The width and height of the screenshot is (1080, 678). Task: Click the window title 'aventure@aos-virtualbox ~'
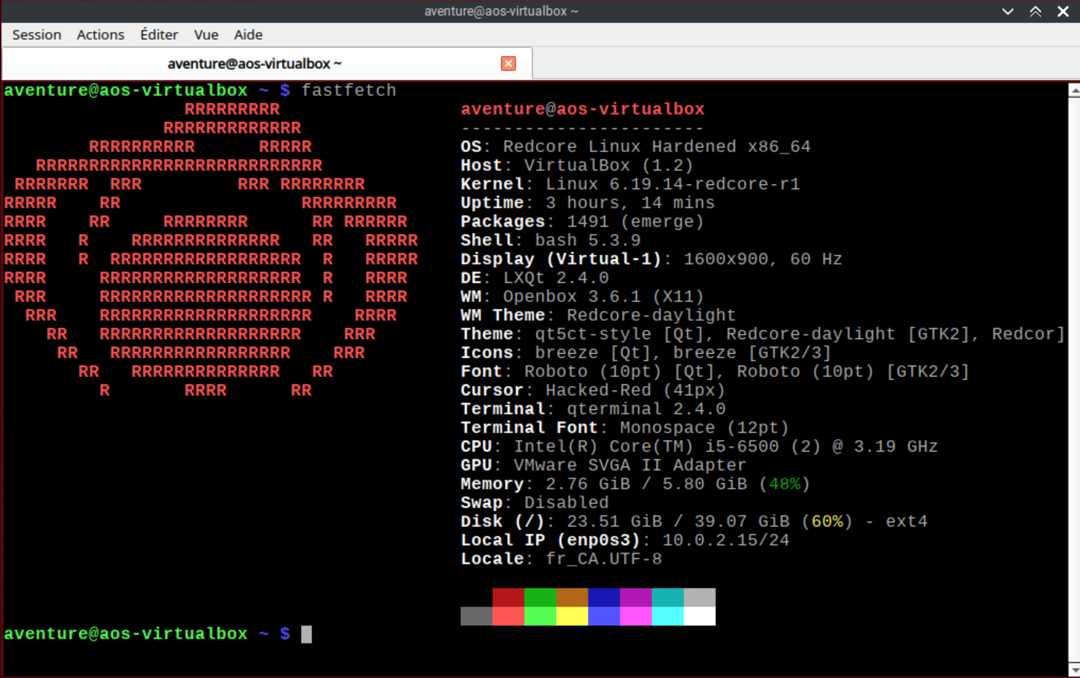[x=501, y=11]
